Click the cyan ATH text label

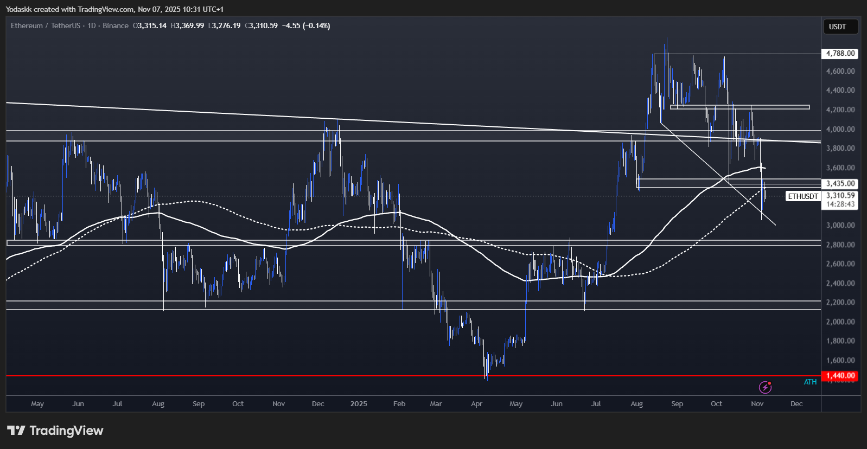pyautogui.click(x=810, y=382)
